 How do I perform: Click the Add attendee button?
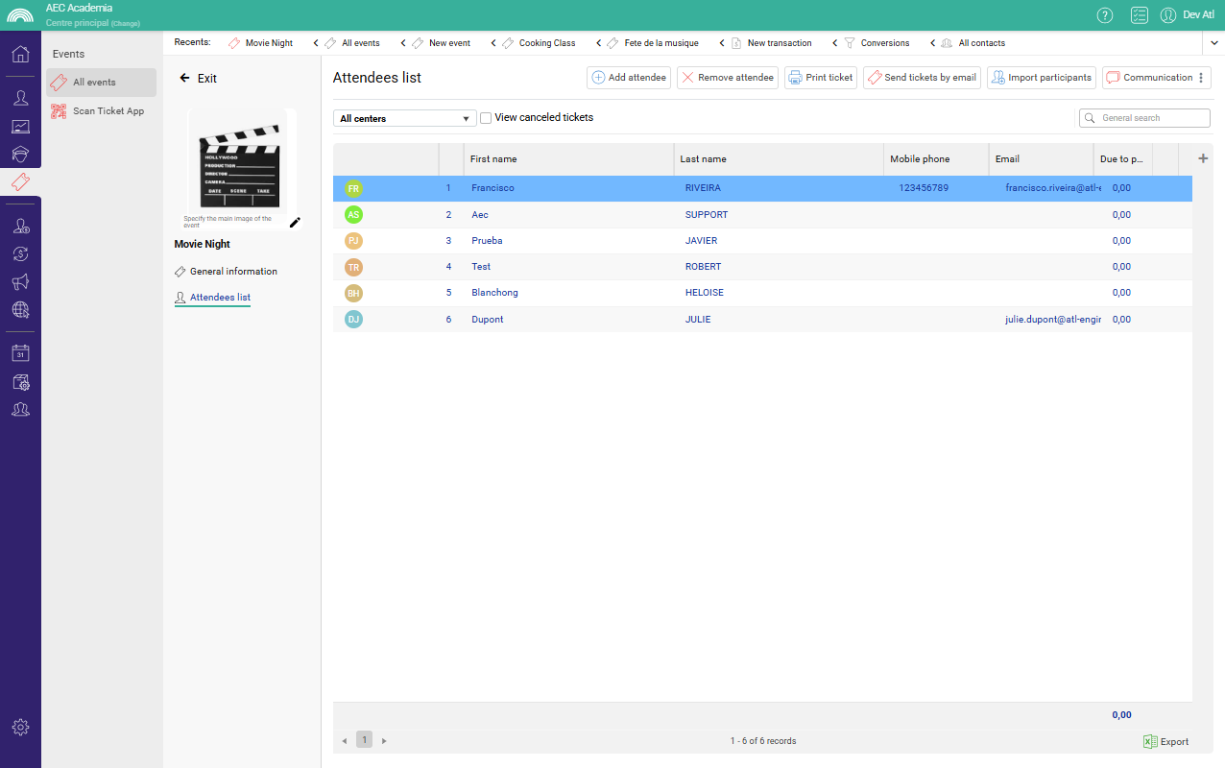point(629,78)
